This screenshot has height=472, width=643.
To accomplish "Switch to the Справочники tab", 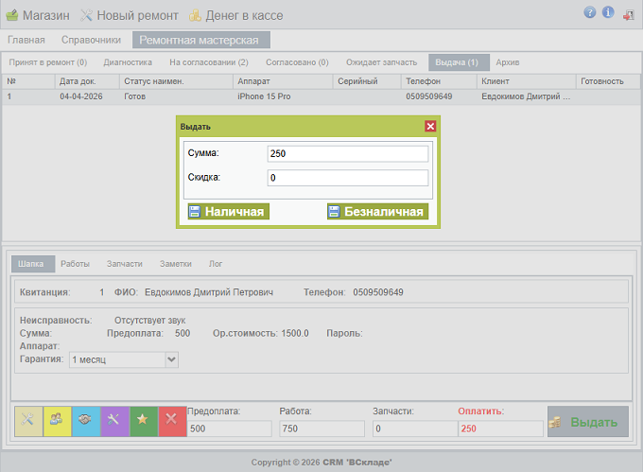I will pos(91,40).
